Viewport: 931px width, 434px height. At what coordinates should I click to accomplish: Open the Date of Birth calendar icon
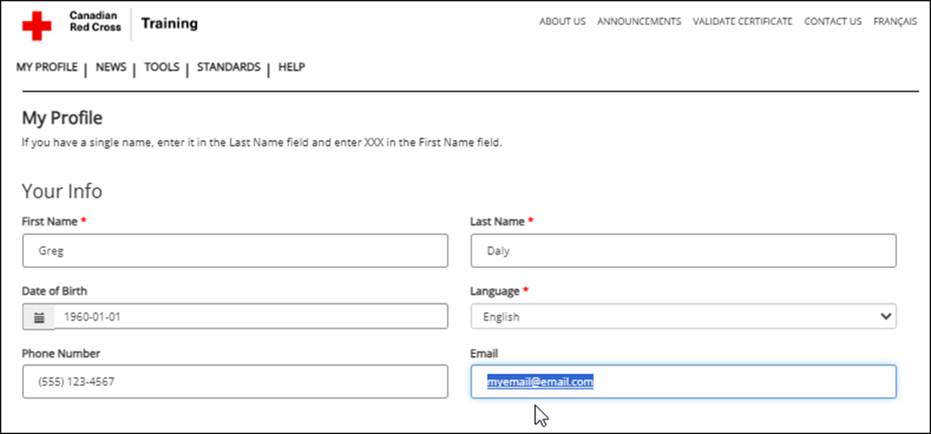(x=38, y=317)
